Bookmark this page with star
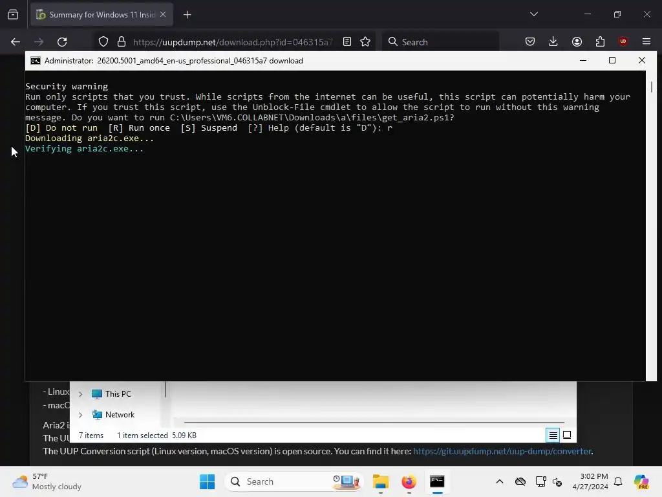This screenshot has height=497, width=662. click(365, 42)
